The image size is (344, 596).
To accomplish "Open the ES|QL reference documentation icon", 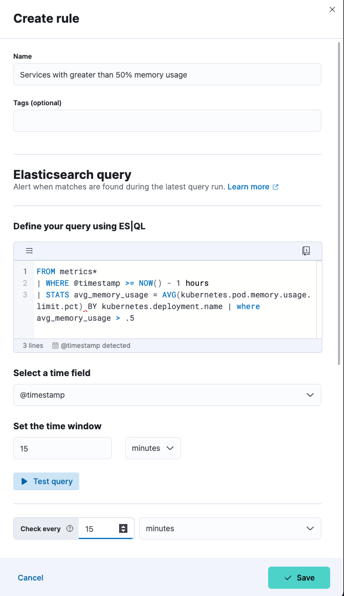I will click(x=306, y=251).
